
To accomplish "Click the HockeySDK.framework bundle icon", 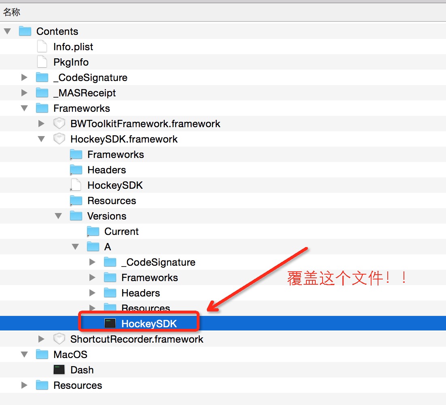I will coord(59,139).
